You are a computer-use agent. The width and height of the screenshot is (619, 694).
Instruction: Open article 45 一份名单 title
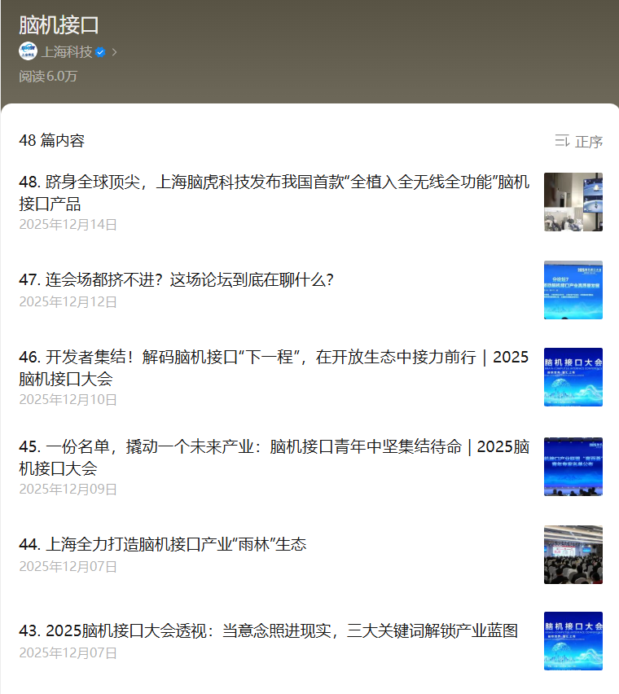pos(274,457)
